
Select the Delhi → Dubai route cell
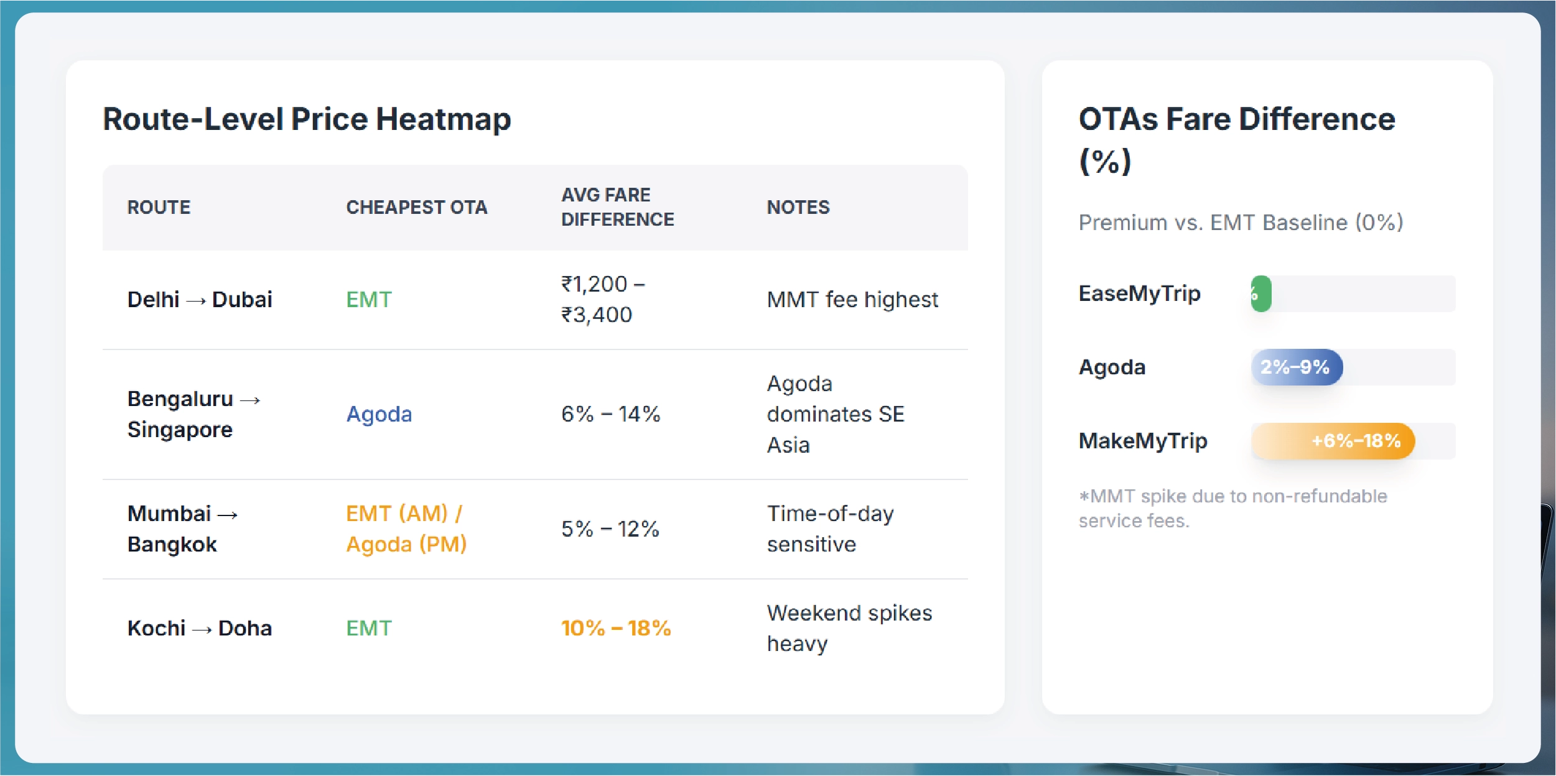[x=200, y=300]
